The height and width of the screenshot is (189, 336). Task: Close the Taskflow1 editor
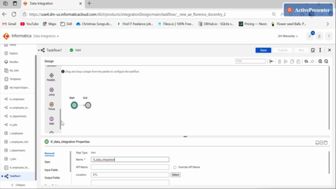pyautogui.click(x=330, y=50)
